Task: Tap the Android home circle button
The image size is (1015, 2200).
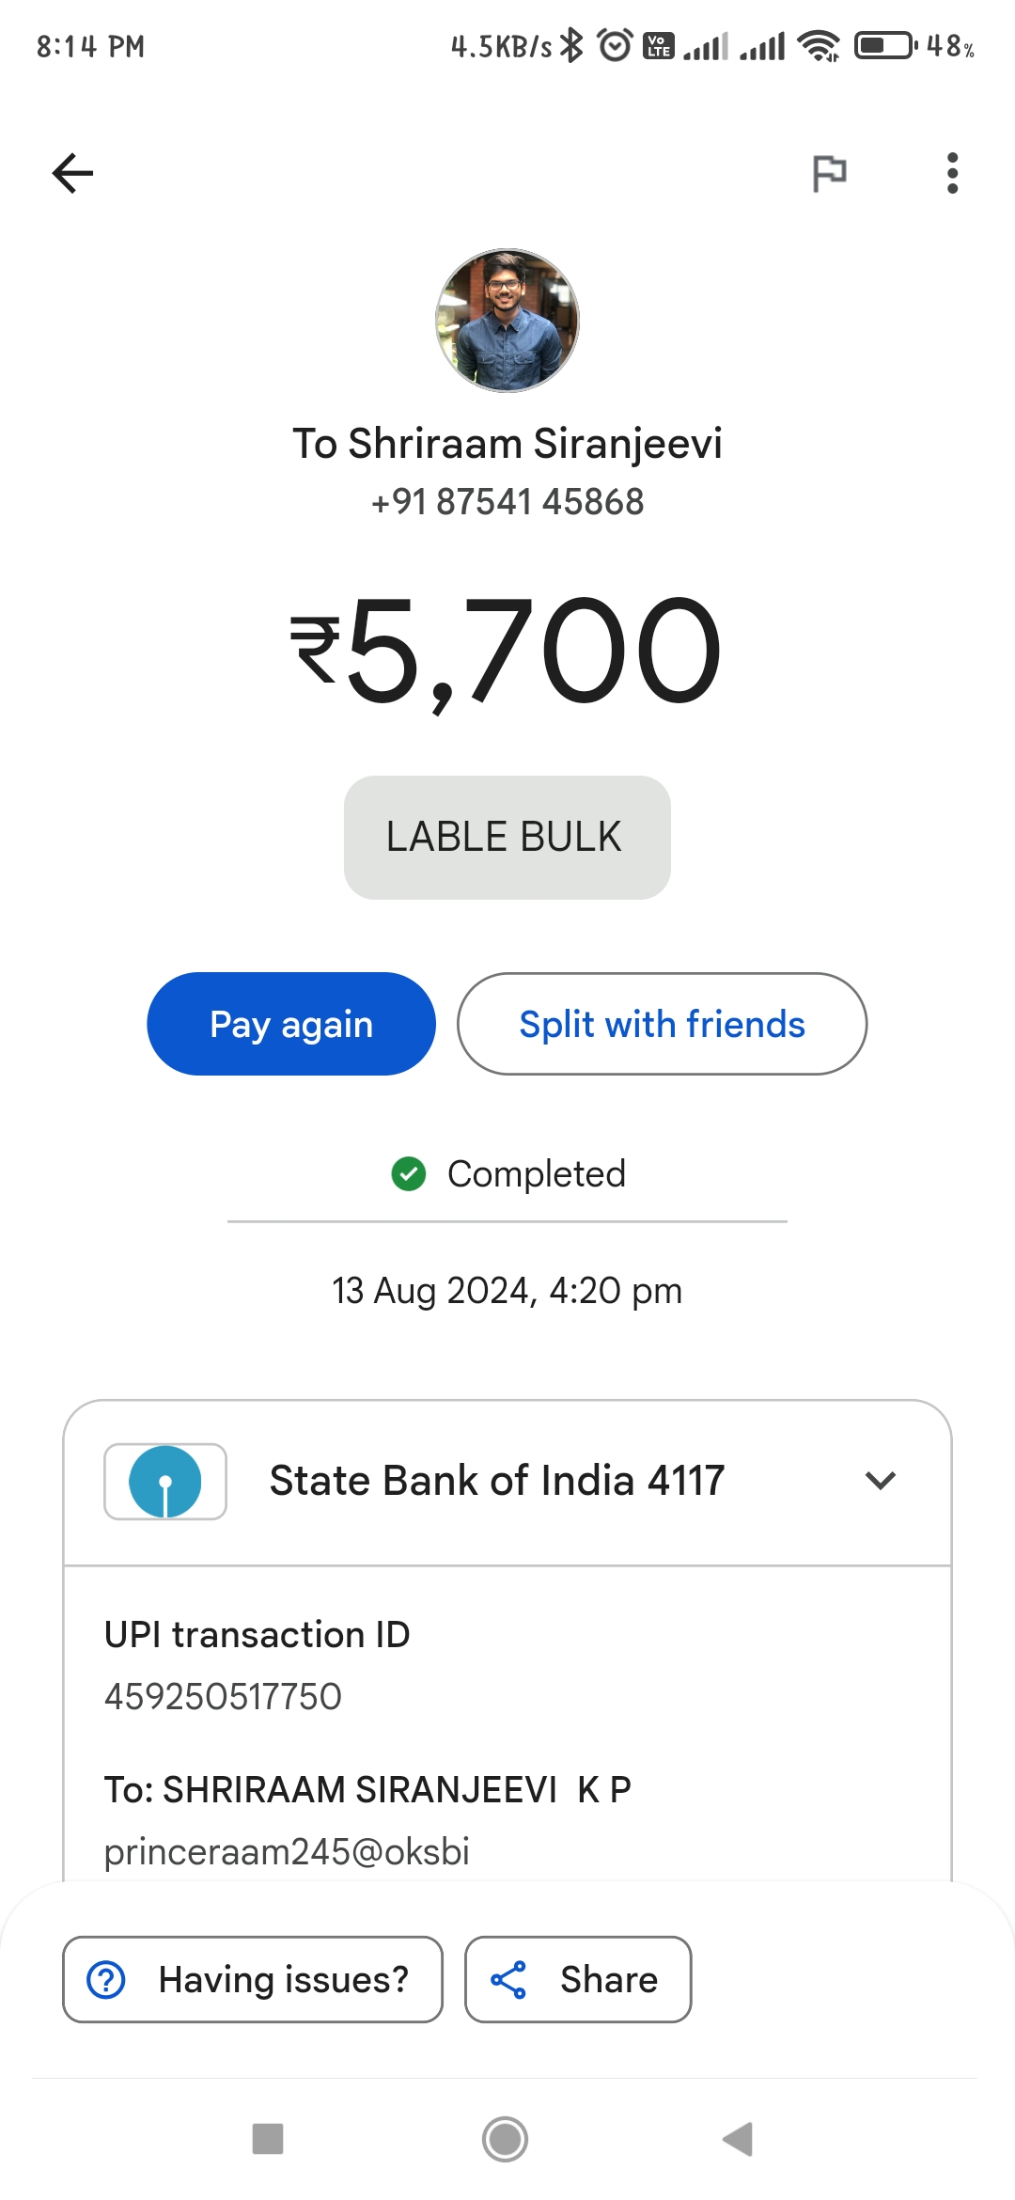Action: click(x=506, y=2139)
